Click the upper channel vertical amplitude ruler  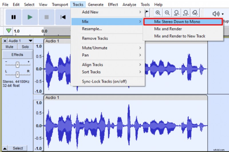(38, 69)
